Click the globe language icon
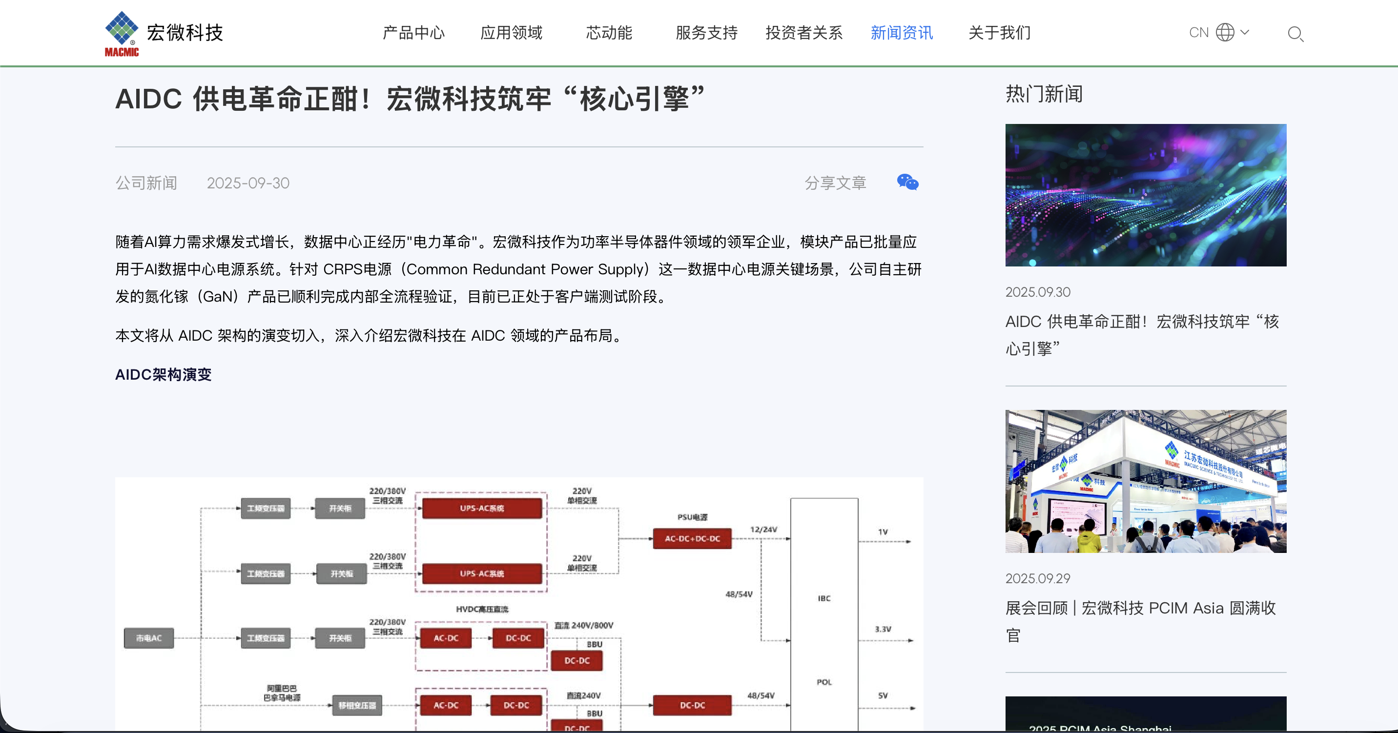The height and width of the screenshot is (733, 1398). [x=1225, y=33]
